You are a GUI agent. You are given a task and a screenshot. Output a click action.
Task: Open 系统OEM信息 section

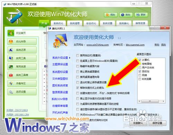pos(60,99)
